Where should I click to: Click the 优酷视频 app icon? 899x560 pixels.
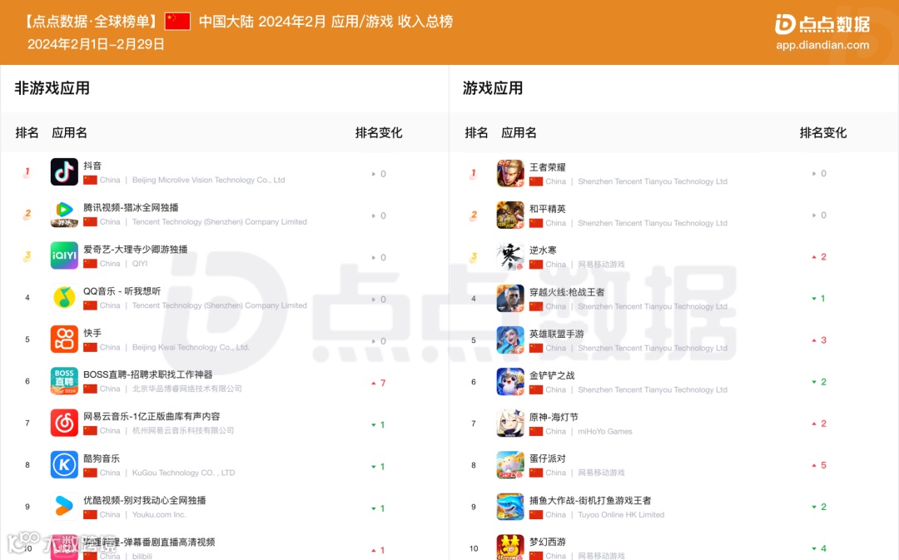tap(64, 507)
